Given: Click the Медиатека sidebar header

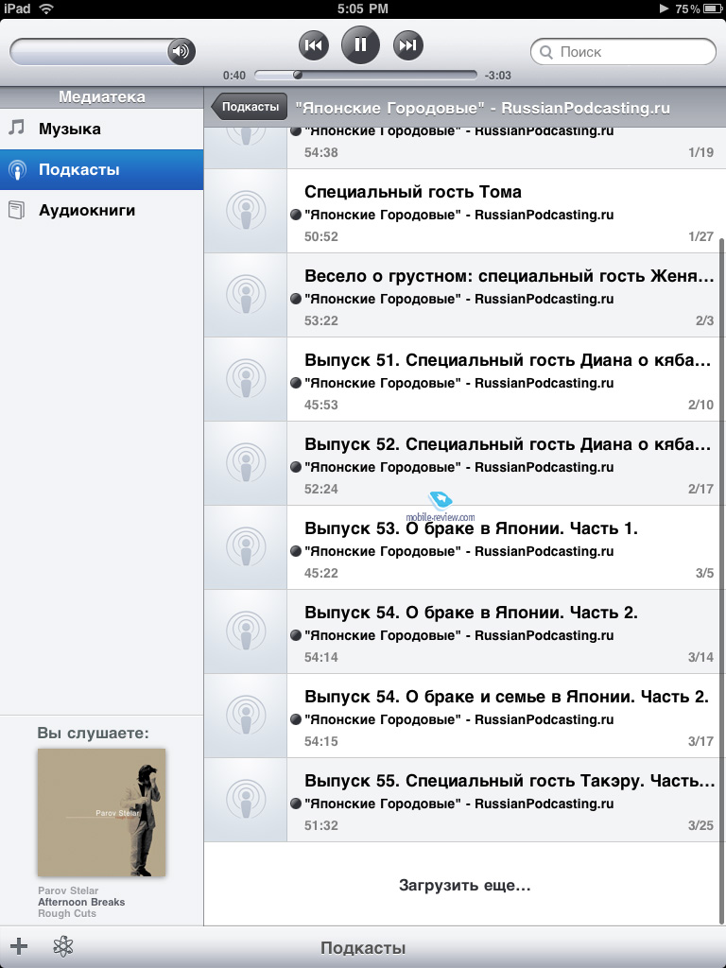Looking at the screenshot, I should coord(102,97).
